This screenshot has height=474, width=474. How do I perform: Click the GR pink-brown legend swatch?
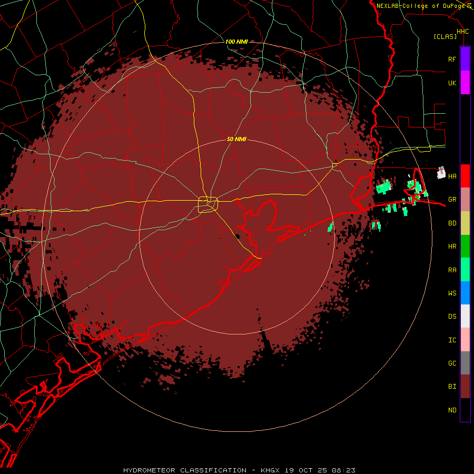point(465,200)
